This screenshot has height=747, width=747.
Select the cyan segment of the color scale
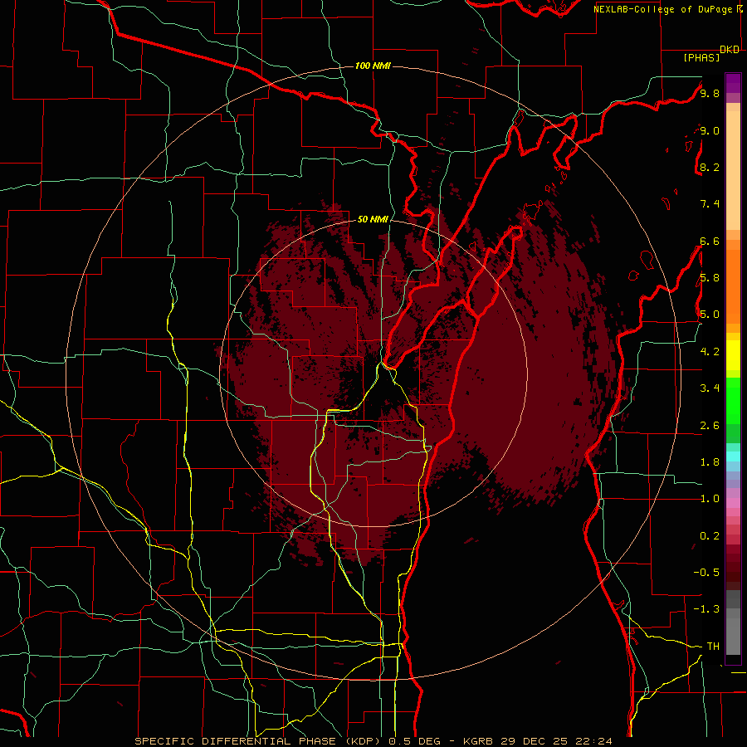(733, 456)
